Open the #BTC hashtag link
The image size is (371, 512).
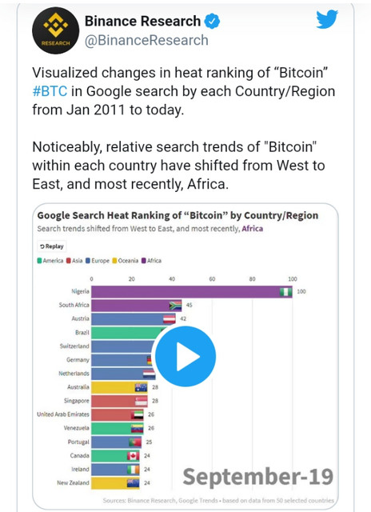[50, 91]
